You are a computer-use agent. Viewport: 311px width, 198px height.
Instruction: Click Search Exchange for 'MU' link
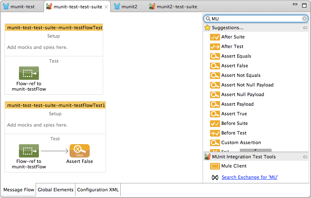[249, 177]
